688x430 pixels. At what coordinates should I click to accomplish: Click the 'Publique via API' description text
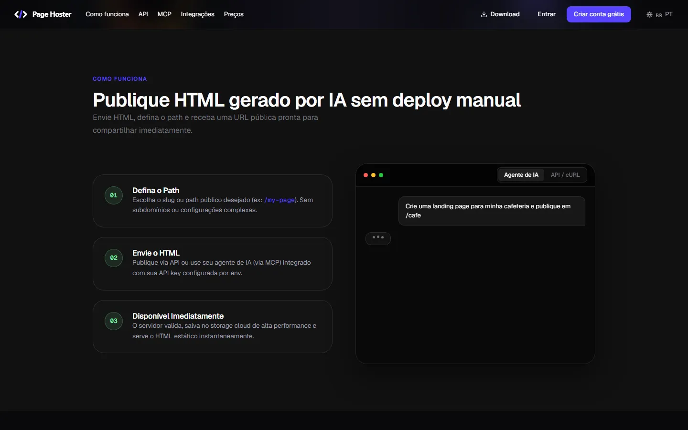click(x=222, y=268)
